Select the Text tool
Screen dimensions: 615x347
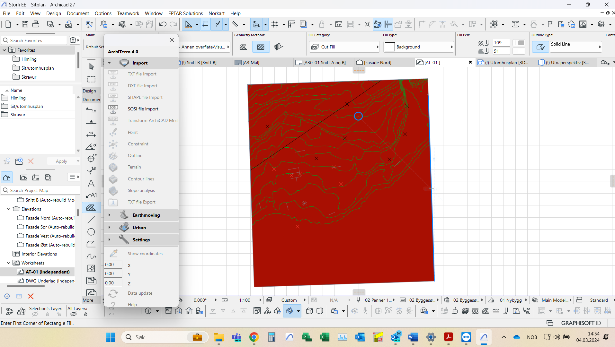91,184
